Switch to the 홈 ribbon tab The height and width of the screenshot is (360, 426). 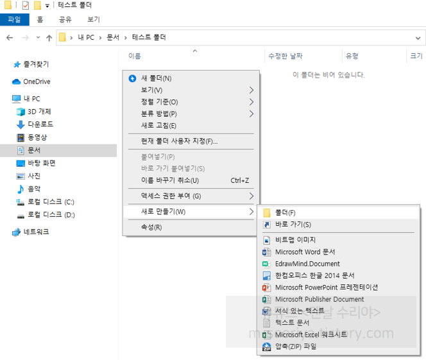[x=40, y=19]
